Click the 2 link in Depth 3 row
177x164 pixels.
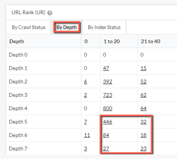85,95
